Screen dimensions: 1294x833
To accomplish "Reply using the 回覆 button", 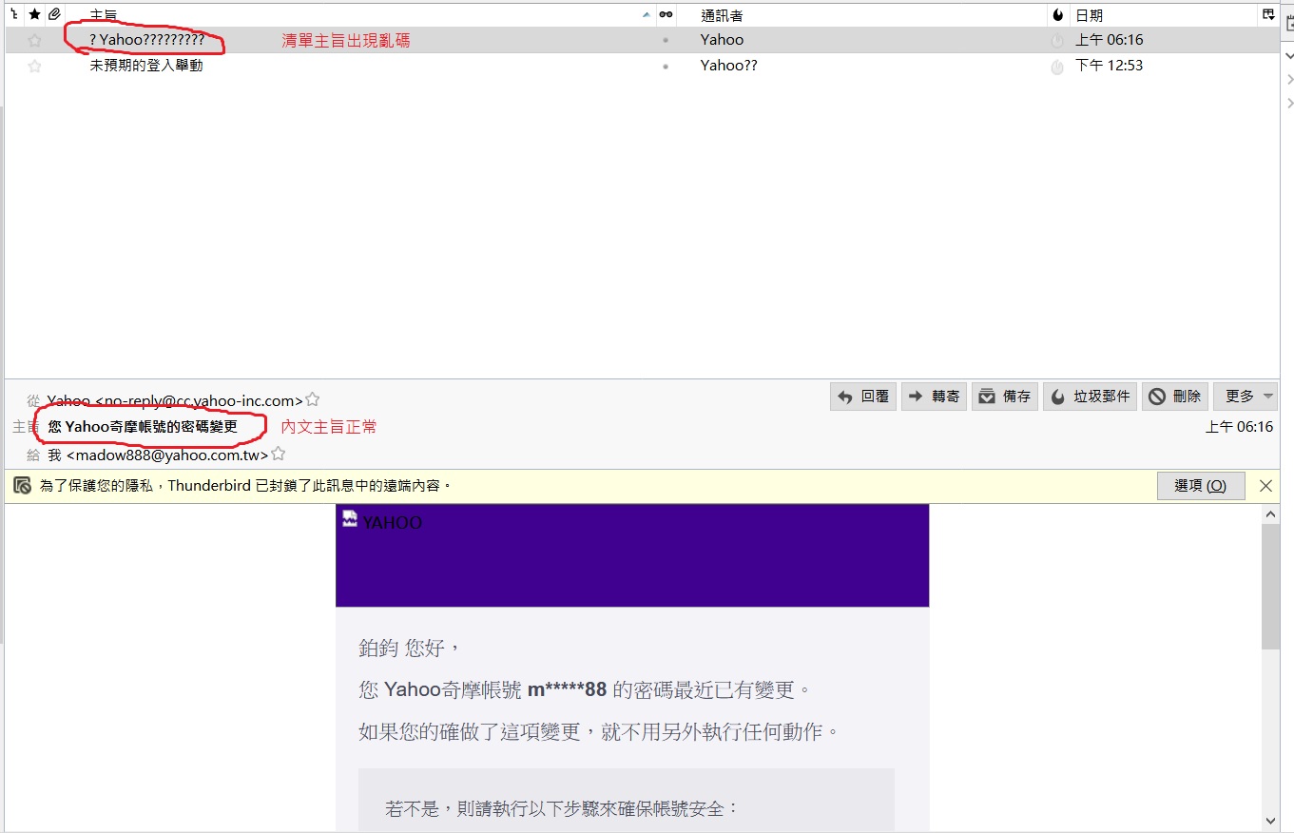I will click(863, 397).
